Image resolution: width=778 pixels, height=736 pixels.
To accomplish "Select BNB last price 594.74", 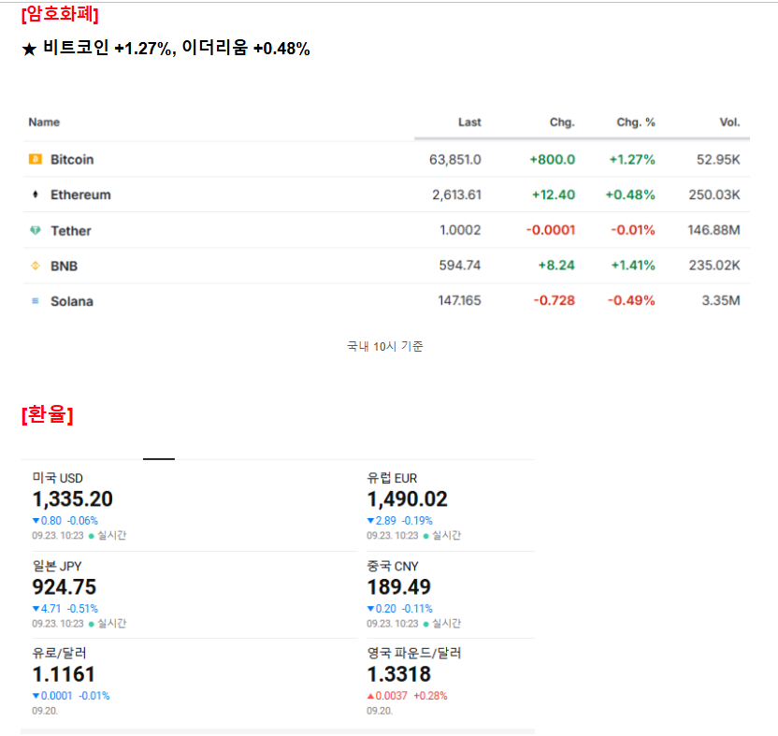I will coord(460,265).
